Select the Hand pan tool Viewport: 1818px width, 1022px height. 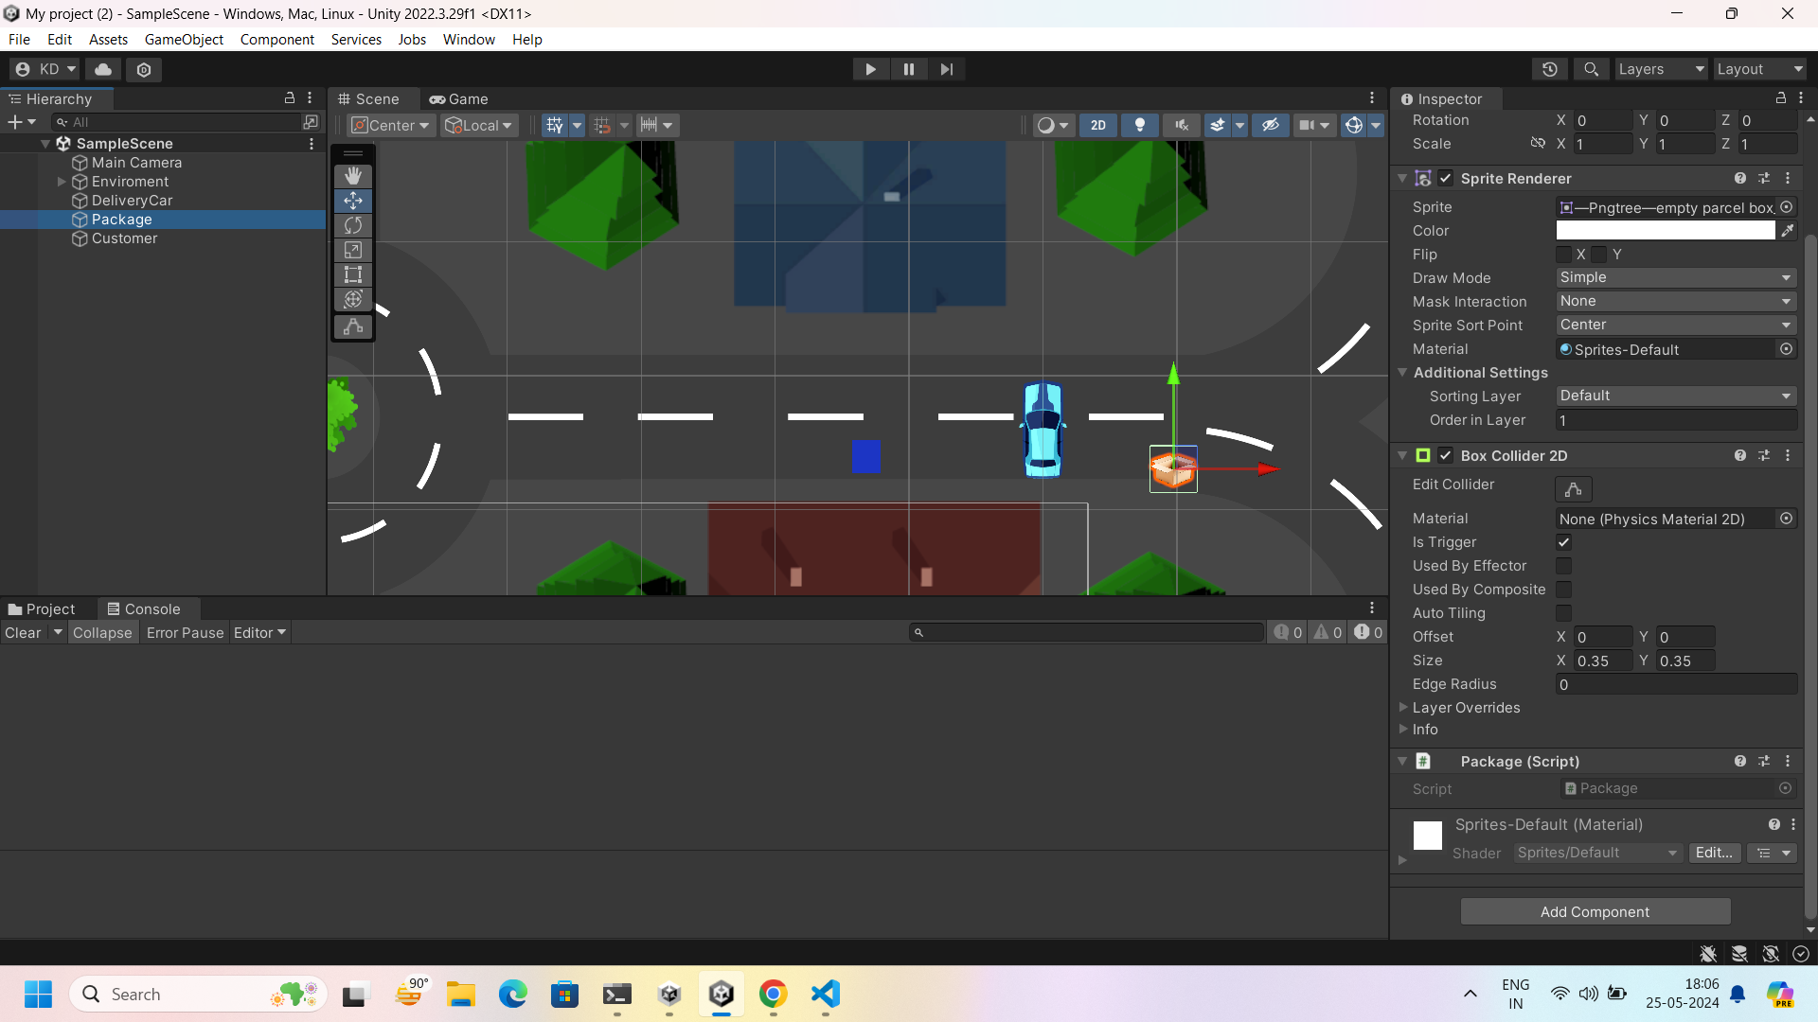tap(352, 174)
